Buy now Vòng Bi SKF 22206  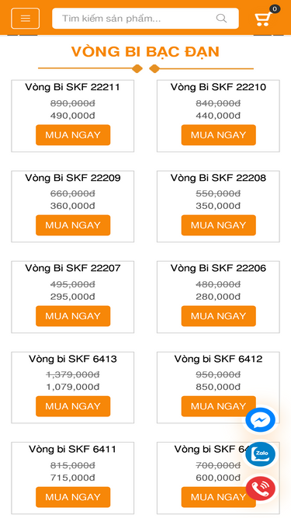(x=218, y=316)
